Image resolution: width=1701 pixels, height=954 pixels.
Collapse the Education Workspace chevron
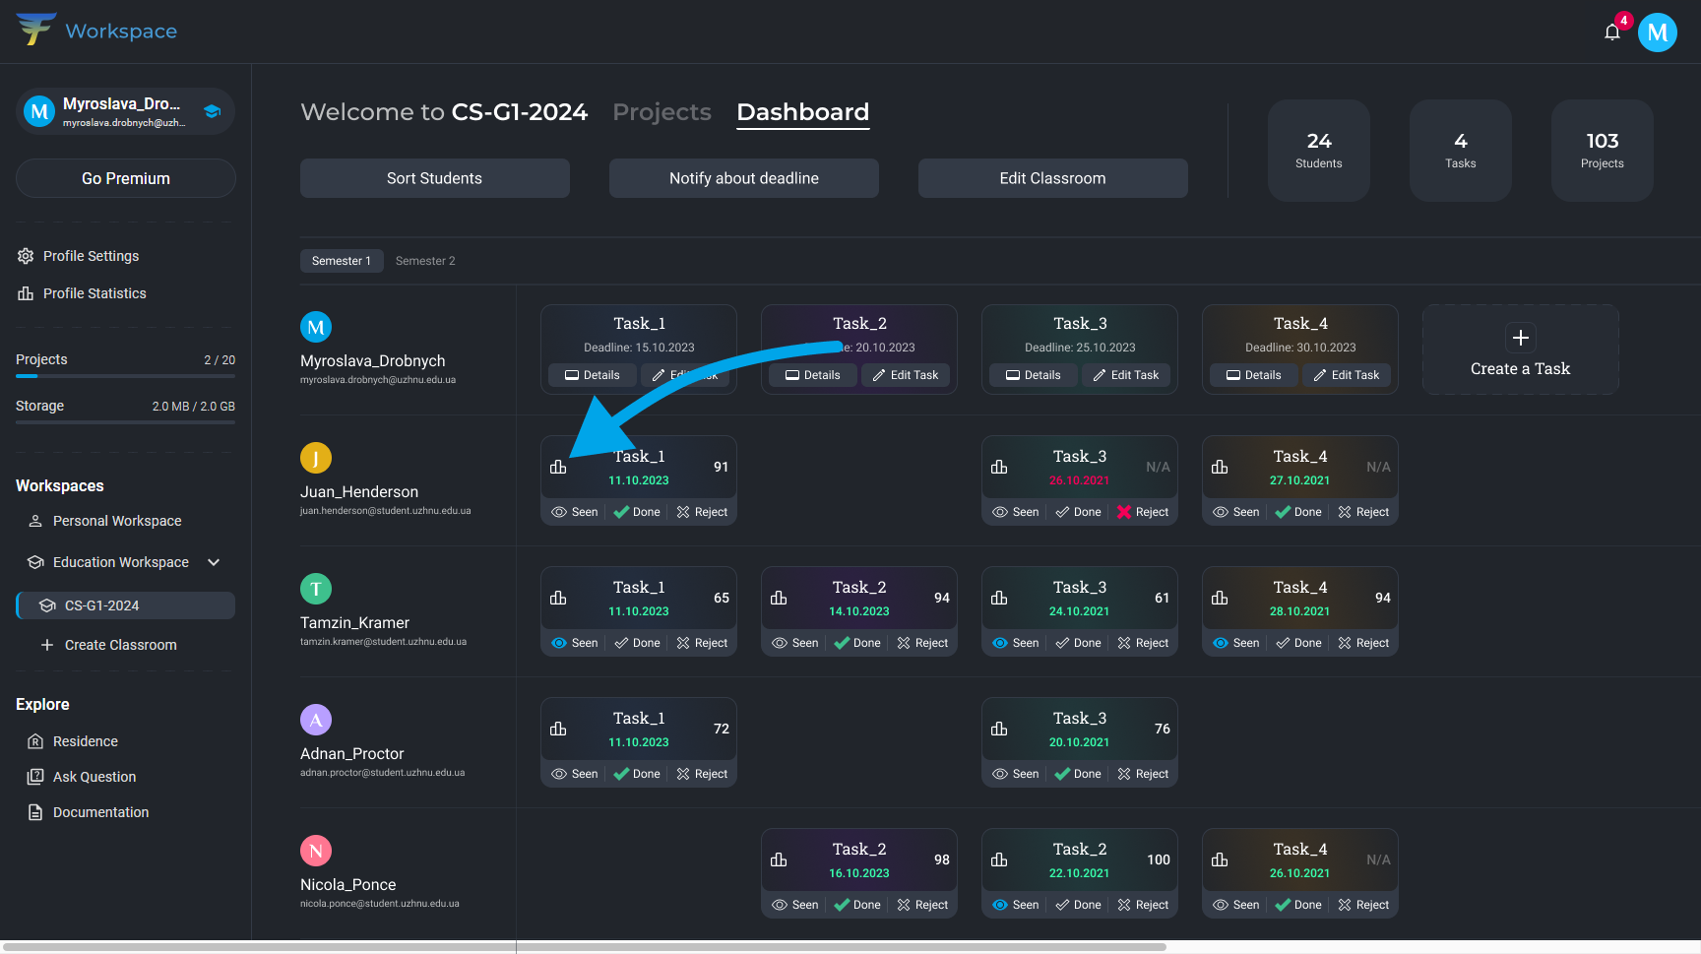tap(214, 562)
